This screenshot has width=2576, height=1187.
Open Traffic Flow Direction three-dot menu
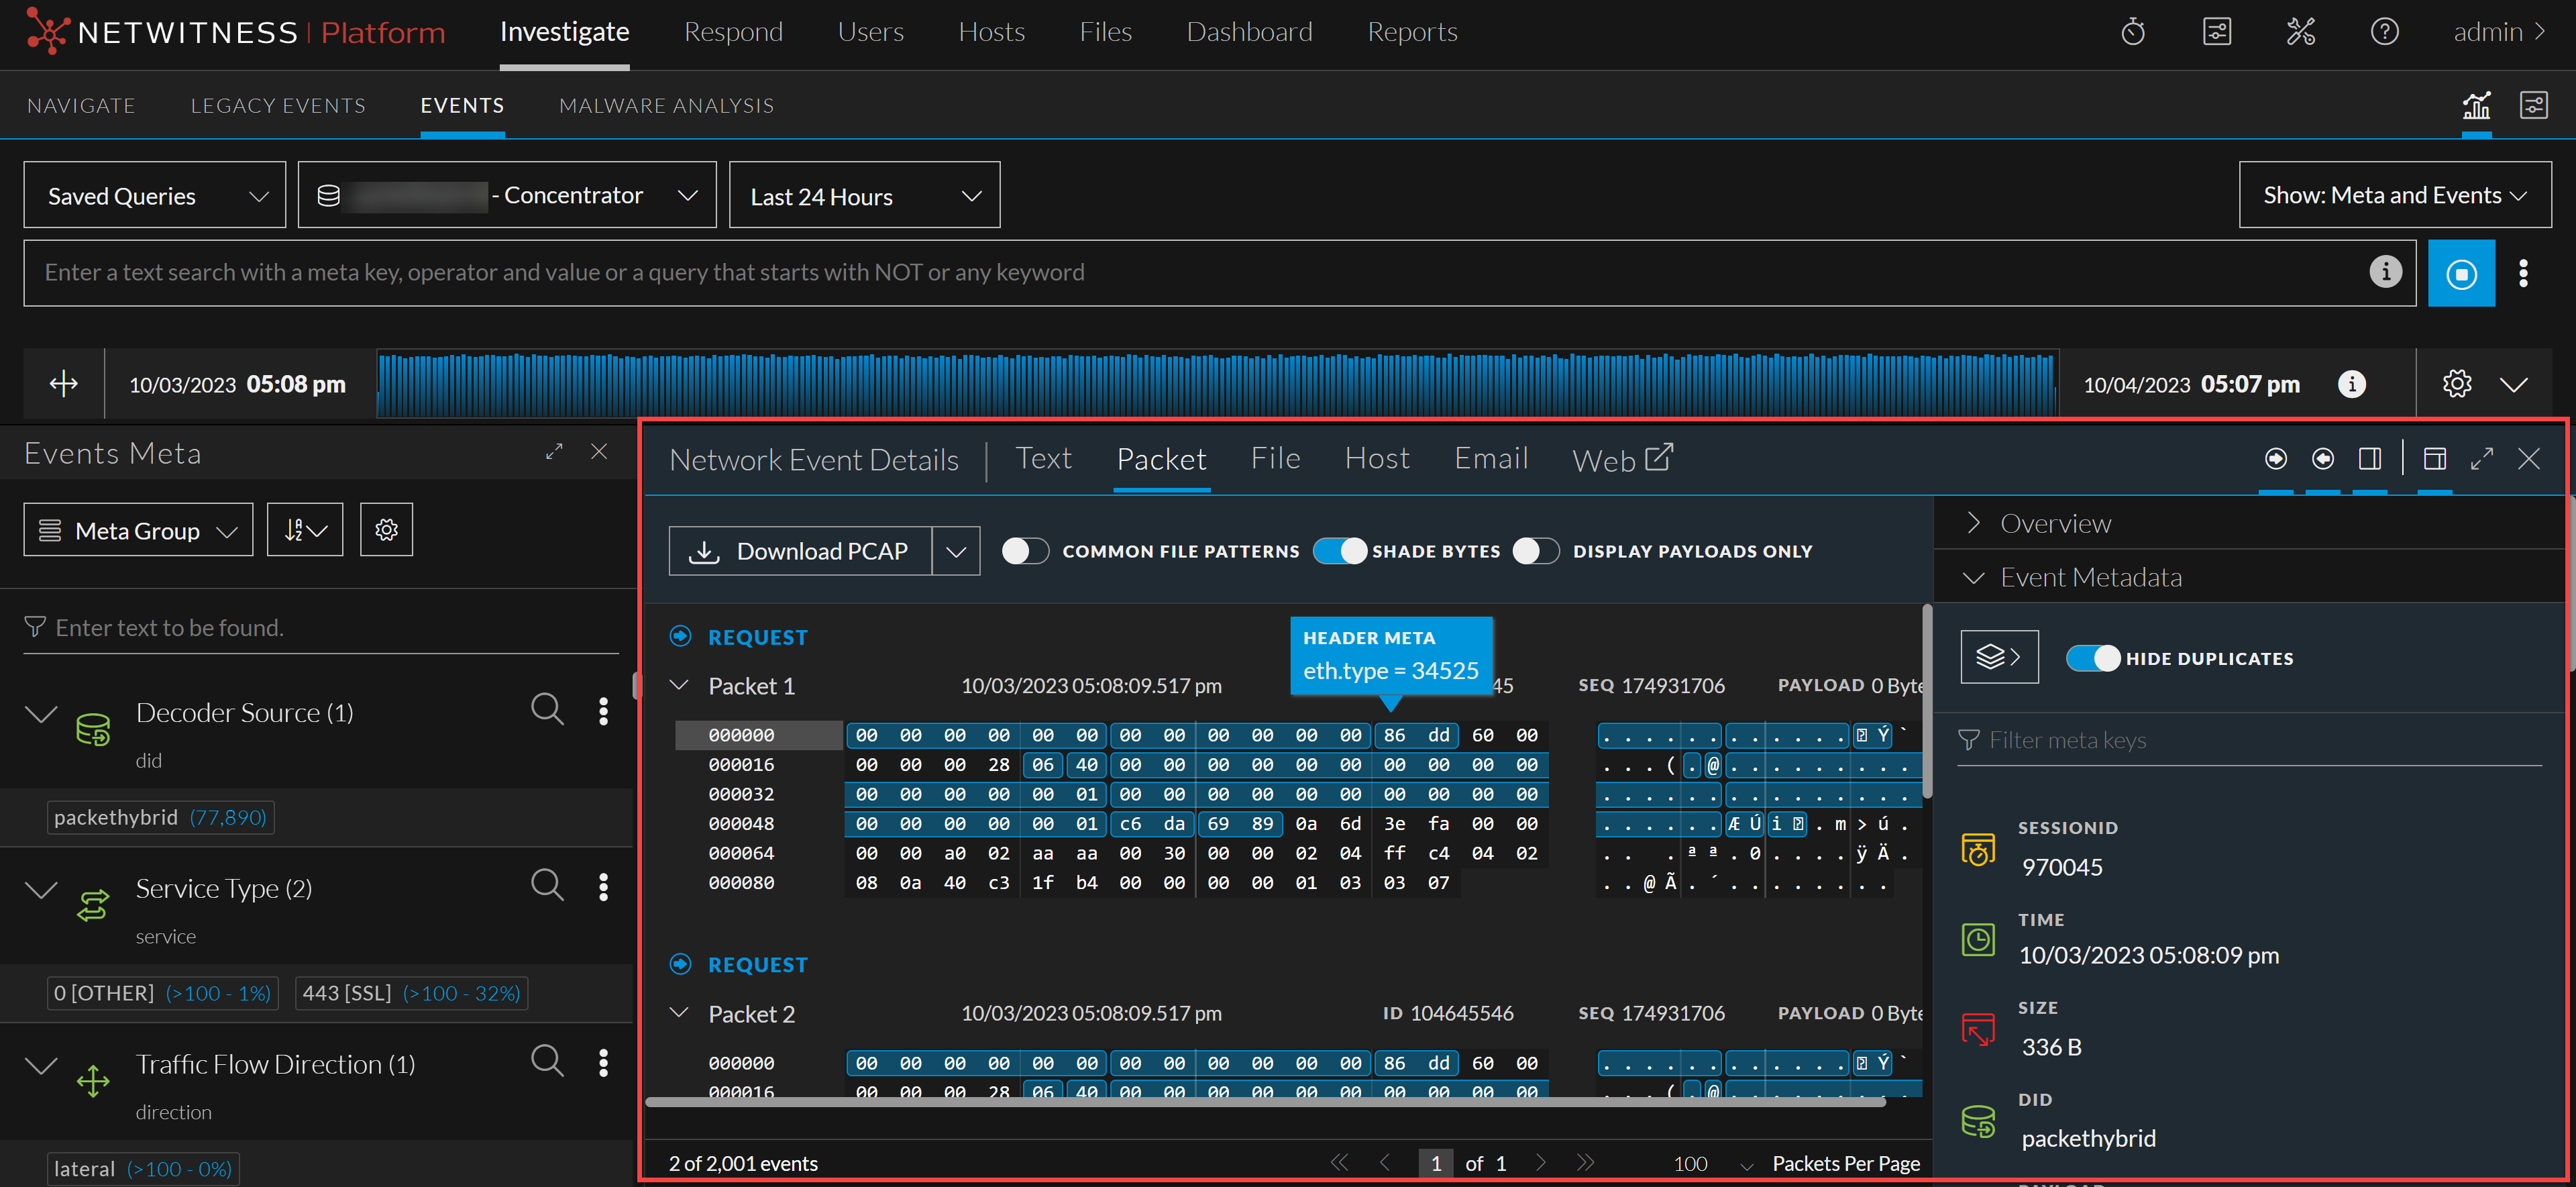[603, 1063]
